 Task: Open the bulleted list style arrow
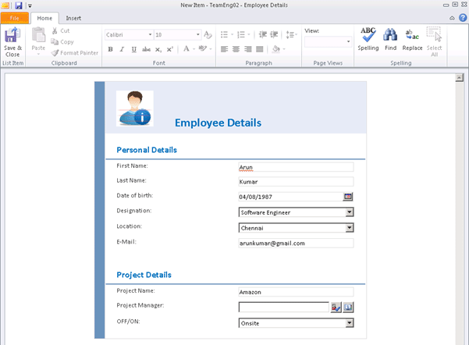tap(232, 34)
